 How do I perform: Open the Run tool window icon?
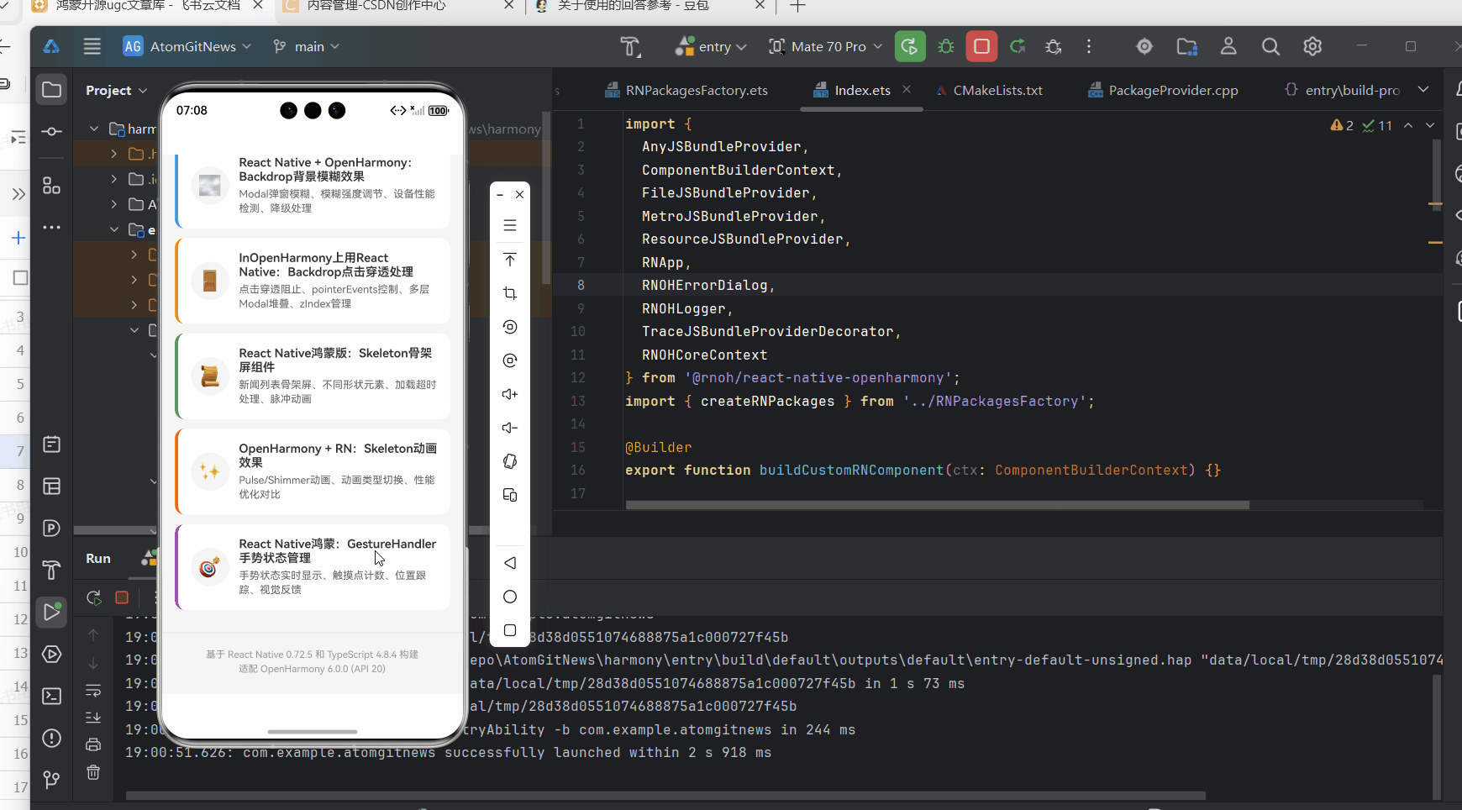click(51, 611)
